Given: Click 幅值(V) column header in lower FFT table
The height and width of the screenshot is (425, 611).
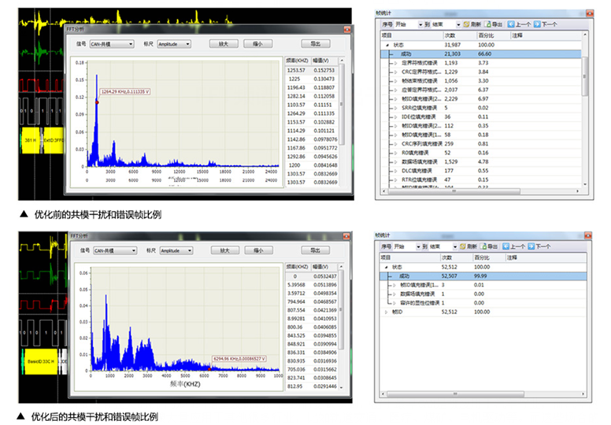Looking at the screenshot, I should point(324,267).
